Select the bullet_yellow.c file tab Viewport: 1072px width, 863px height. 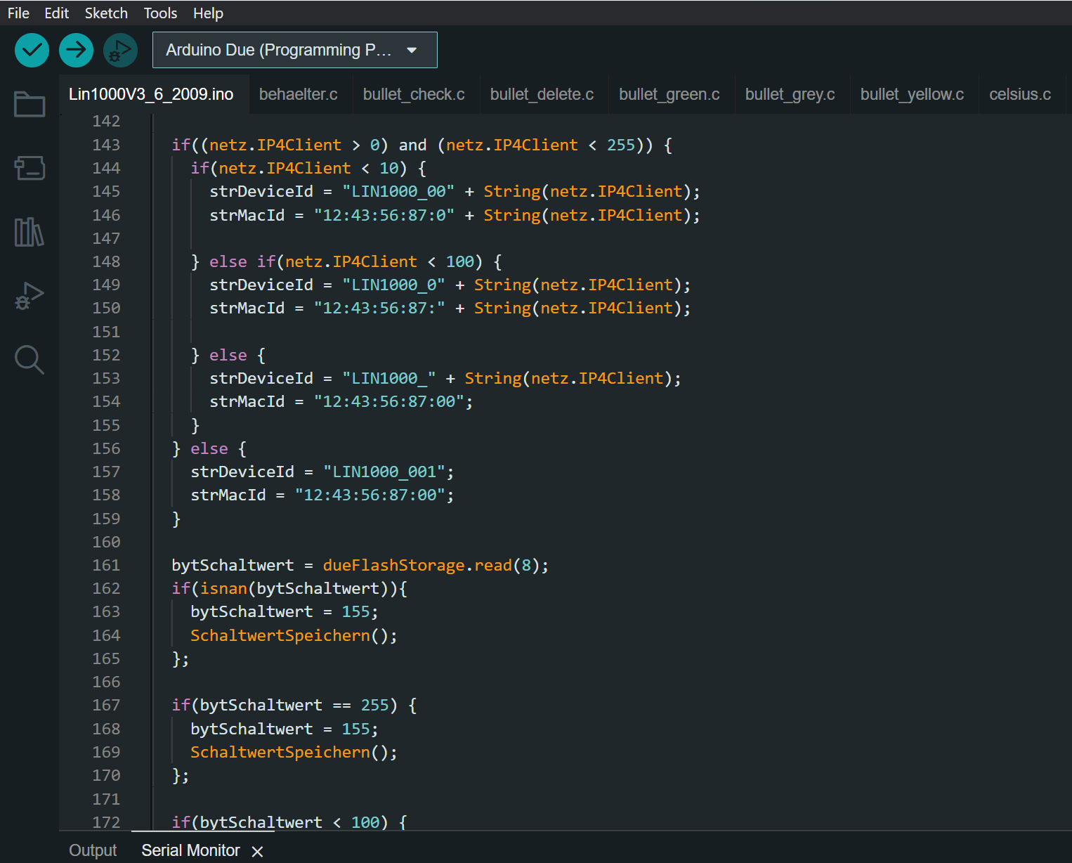coord(911,94)
